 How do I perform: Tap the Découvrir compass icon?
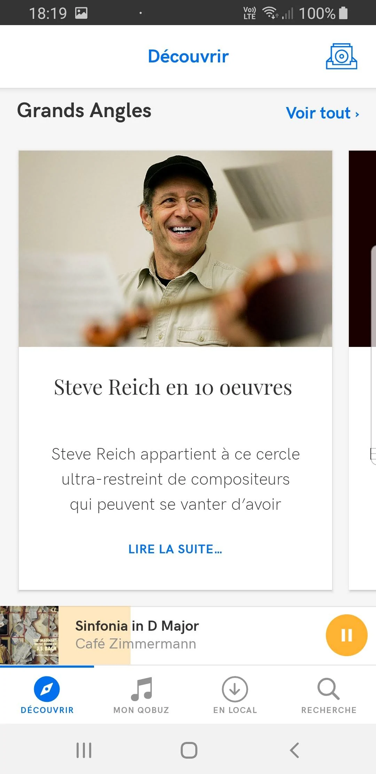(x=47, y=689)
